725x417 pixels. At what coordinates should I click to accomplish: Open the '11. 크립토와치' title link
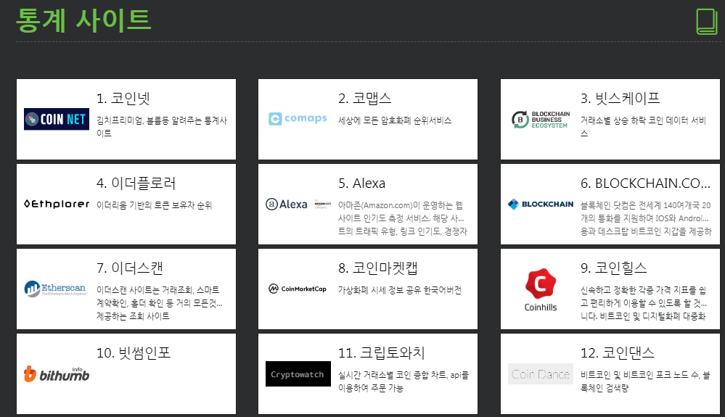(382, 353)
